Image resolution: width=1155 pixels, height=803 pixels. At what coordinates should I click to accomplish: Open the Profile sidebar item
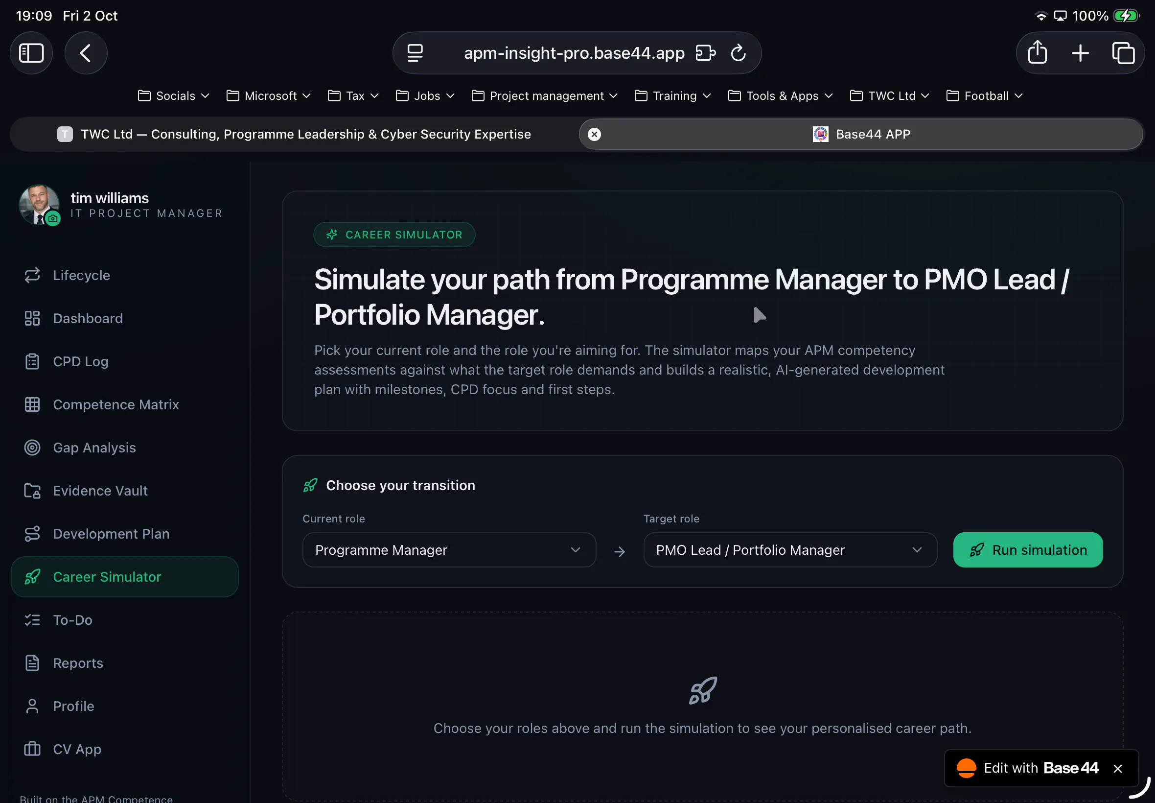[x=125, y=707]
